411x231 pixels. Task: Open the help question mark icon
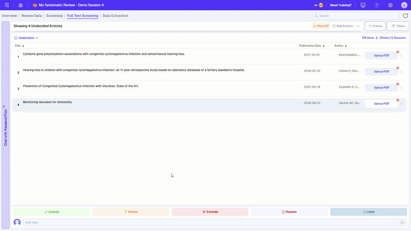tap(377, 5)
